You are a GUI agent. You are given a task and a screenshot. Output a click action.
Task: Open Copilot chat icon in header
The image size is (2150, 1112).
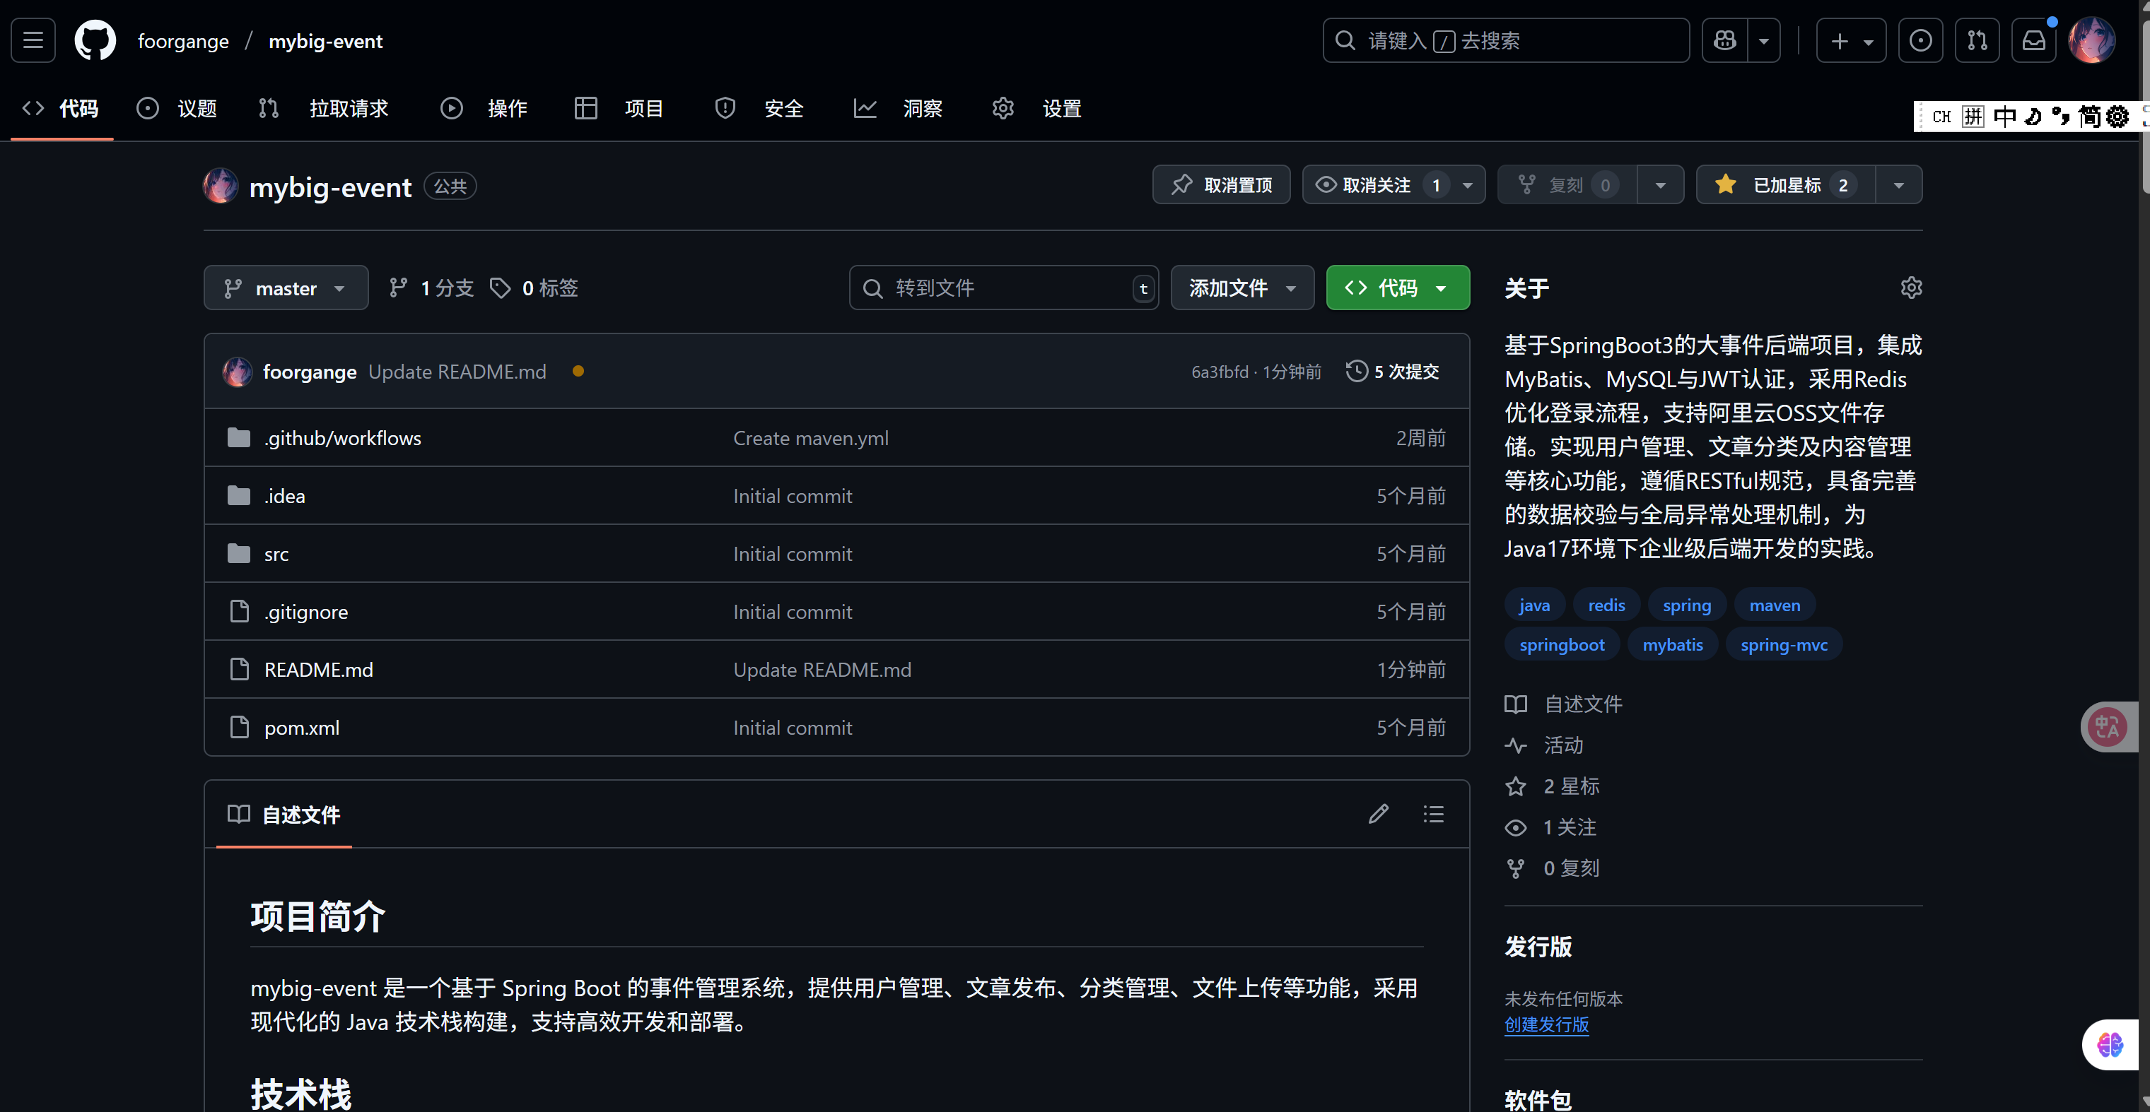tap(1724, 40)
